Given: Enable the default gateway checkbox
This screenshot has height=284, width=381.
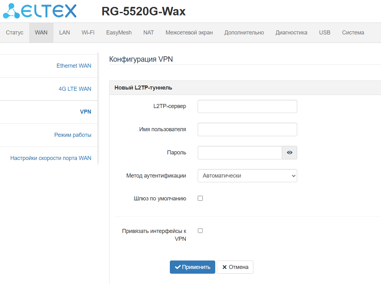Looking at the screenshot, I should point(200,198).
